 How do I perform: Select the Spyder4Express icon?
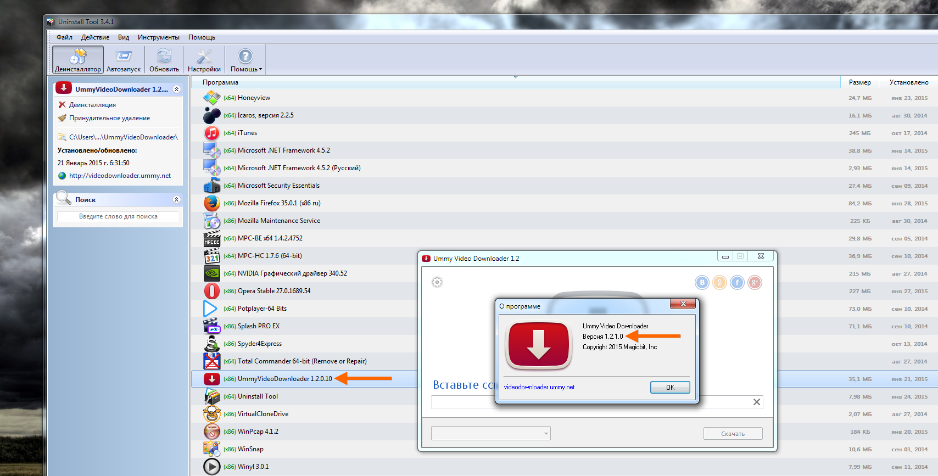click(211, 344)
